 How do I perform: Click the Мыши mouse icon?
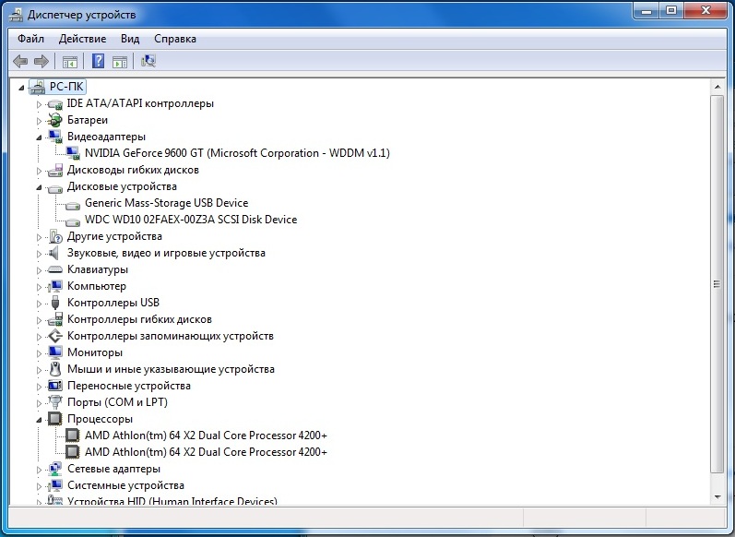coord(54,369)
